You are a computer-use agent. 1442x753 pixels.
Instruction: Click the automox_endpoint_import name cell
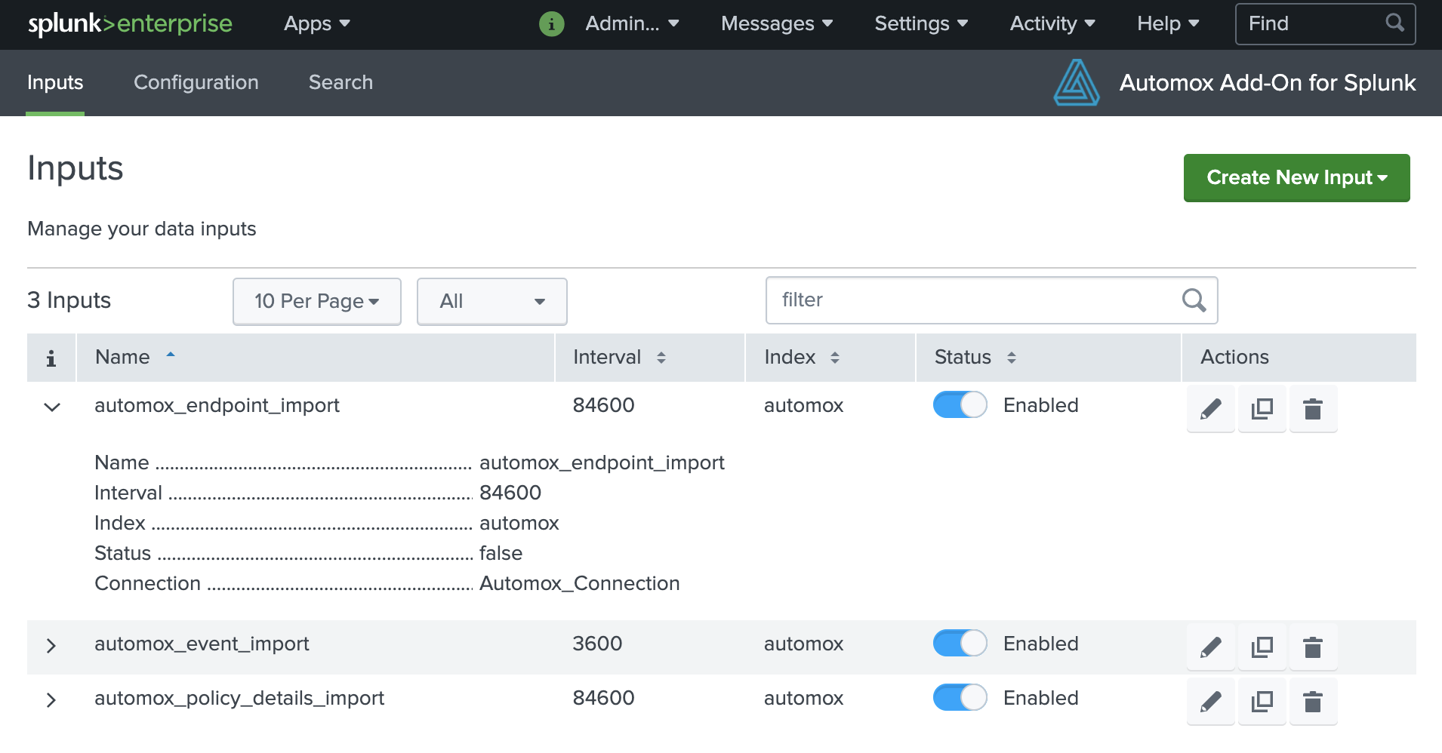pyautogui.click(x=217, y=405)
